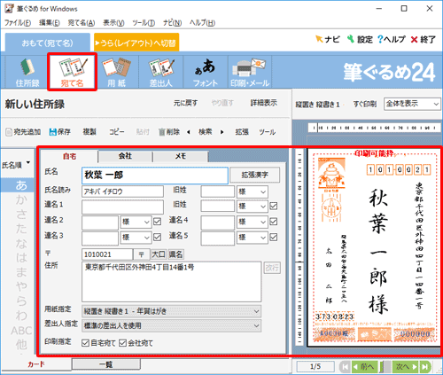Image resolution: width=443 pixels, height=375 pixels.
Task: Click the 終了 exit cross icon
Action: pos(423,39)
